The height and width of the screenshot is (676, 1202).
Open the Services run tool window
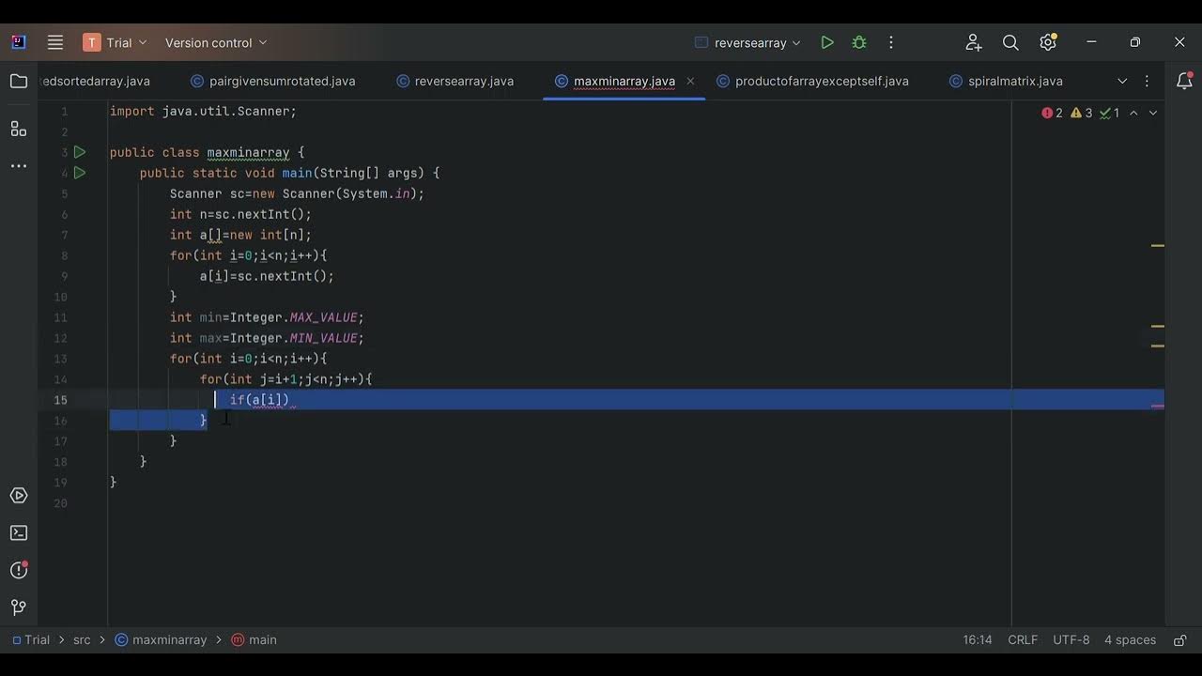click(x=19, y=496)
